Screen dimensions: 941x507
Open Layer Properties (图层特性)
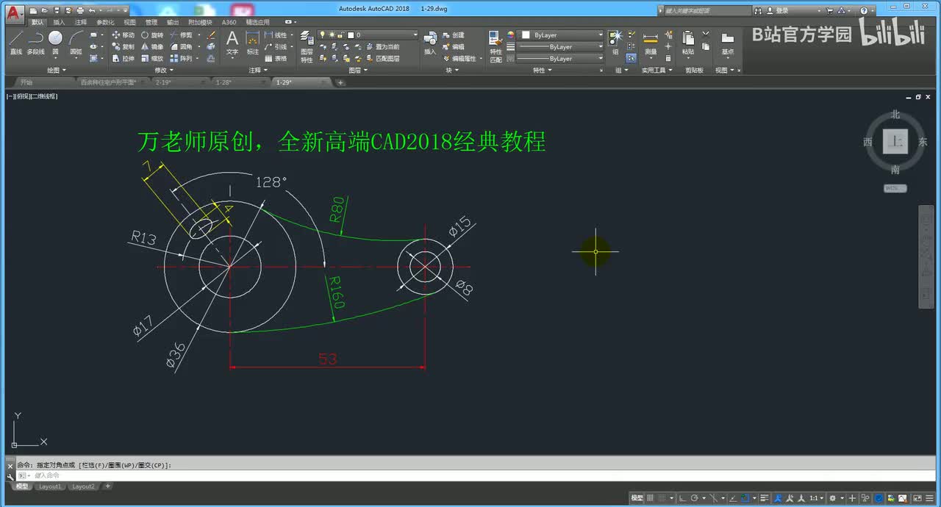(307, 46)
